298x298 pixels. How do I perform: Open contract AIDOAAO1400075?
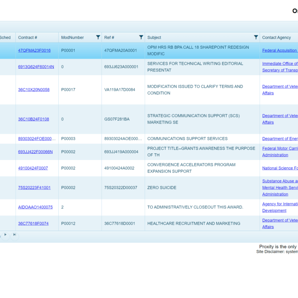[x=35, y=207]
